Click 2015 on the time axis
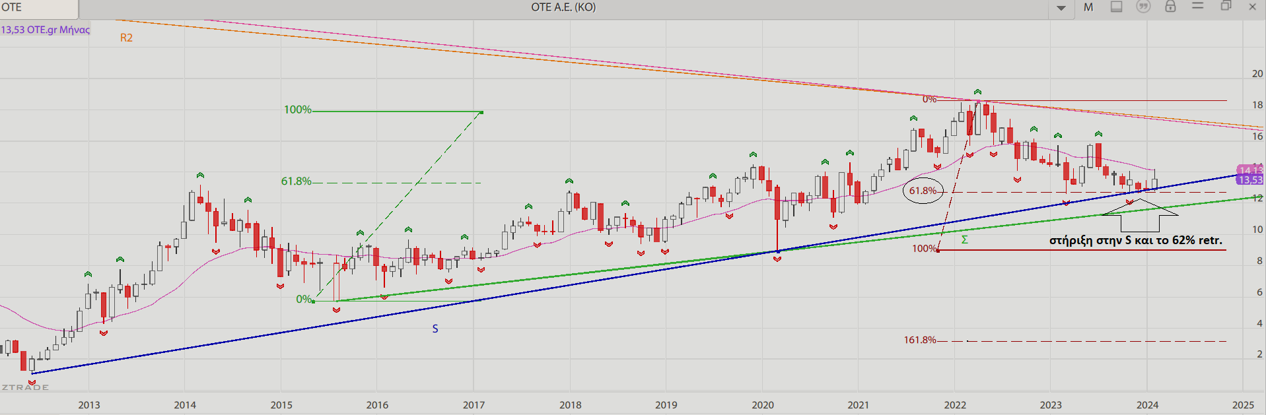The width and height of the screenshot is (1266, 415). tap(281, 404)
